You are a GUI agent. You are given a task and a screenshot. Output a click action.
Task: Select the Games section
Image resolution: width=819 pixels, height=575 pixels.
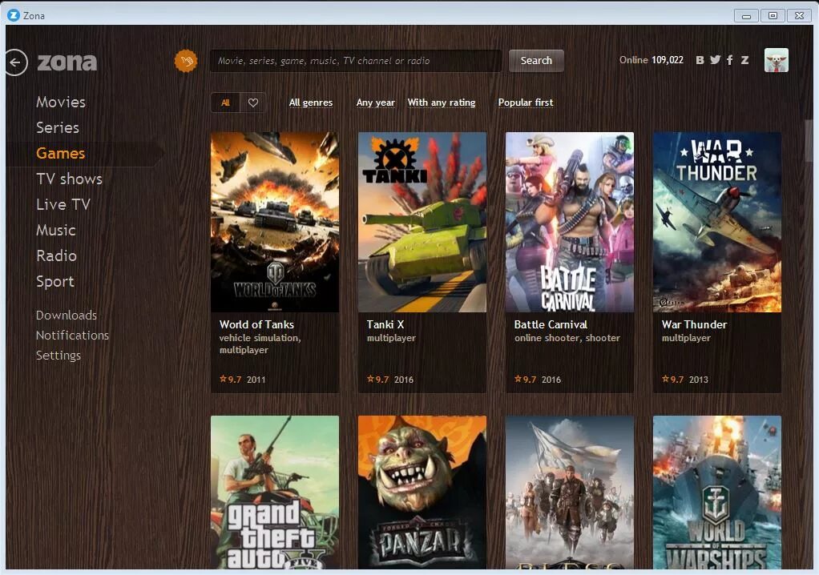pyautogui.click(x=61, y=154)
